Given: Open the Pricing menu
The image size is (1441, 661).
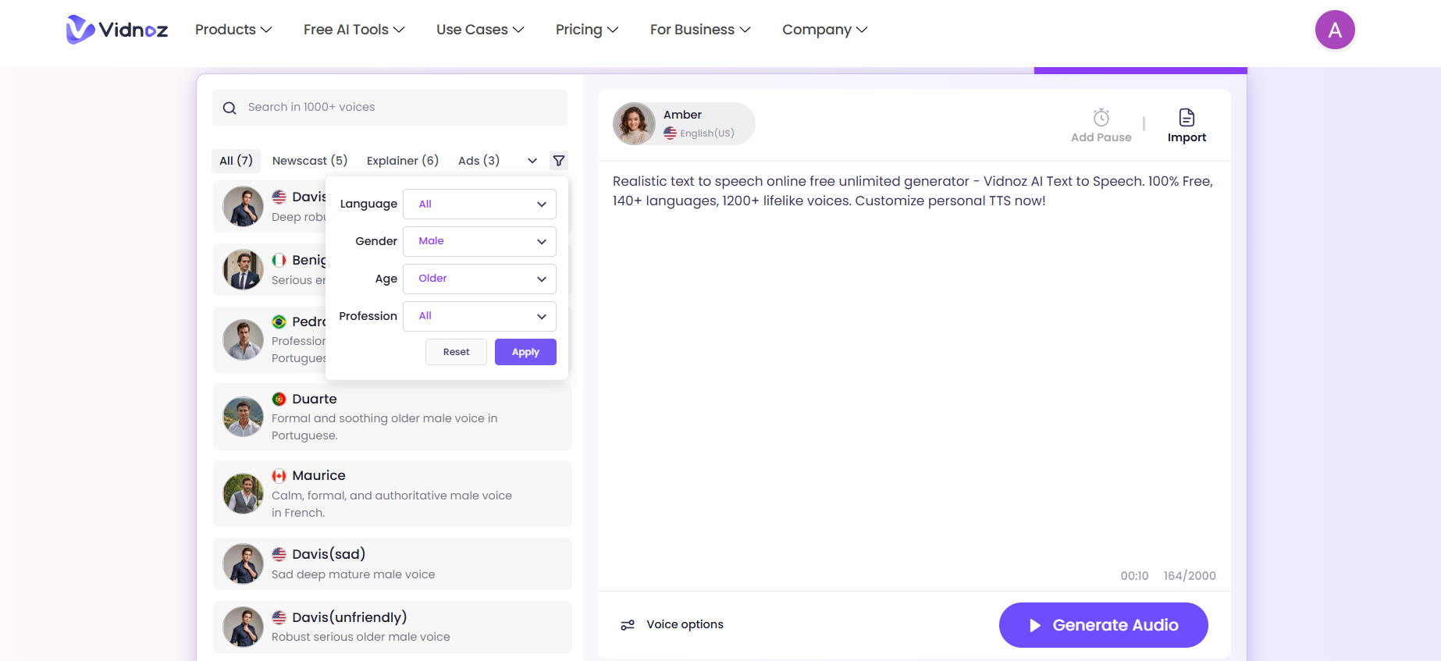Looking at the screenshot, I should 586,29.
